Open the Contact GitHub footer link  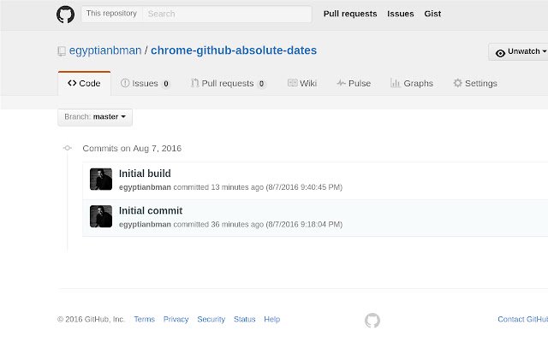523,319
